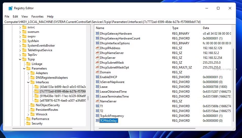Screen dimensions: 242x138
Task: Click the LeaseTerminatesTime DWORD icon
Action: point(97,96)
